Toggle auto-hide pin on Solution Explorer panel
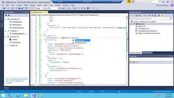This screenshot has width=174, height=98. click(170, 12)
